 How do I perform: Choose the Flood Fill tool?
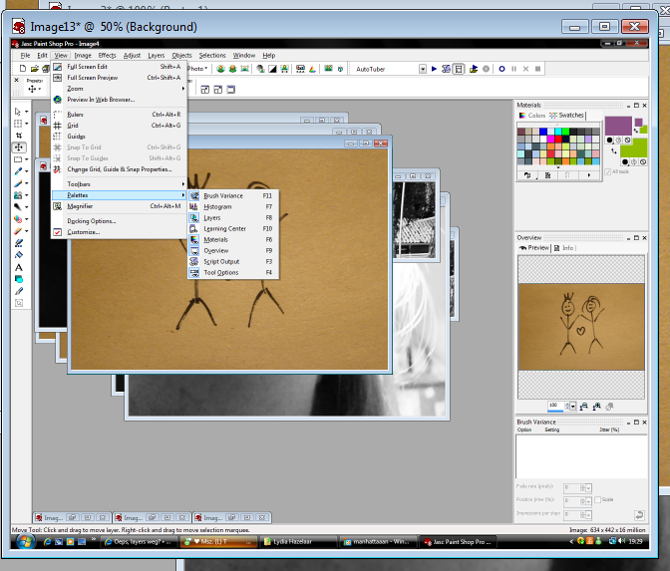tap(19, 254)
